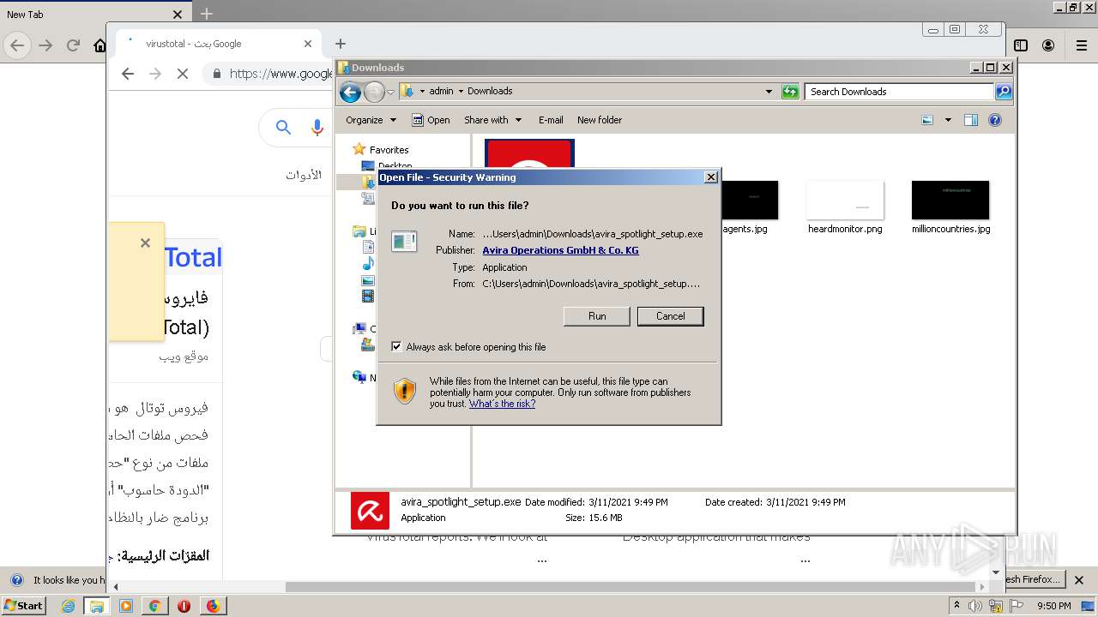
Task: Select heardmonitor.png thumbnail
Action: pyautogui.click(x=845, y=200)
